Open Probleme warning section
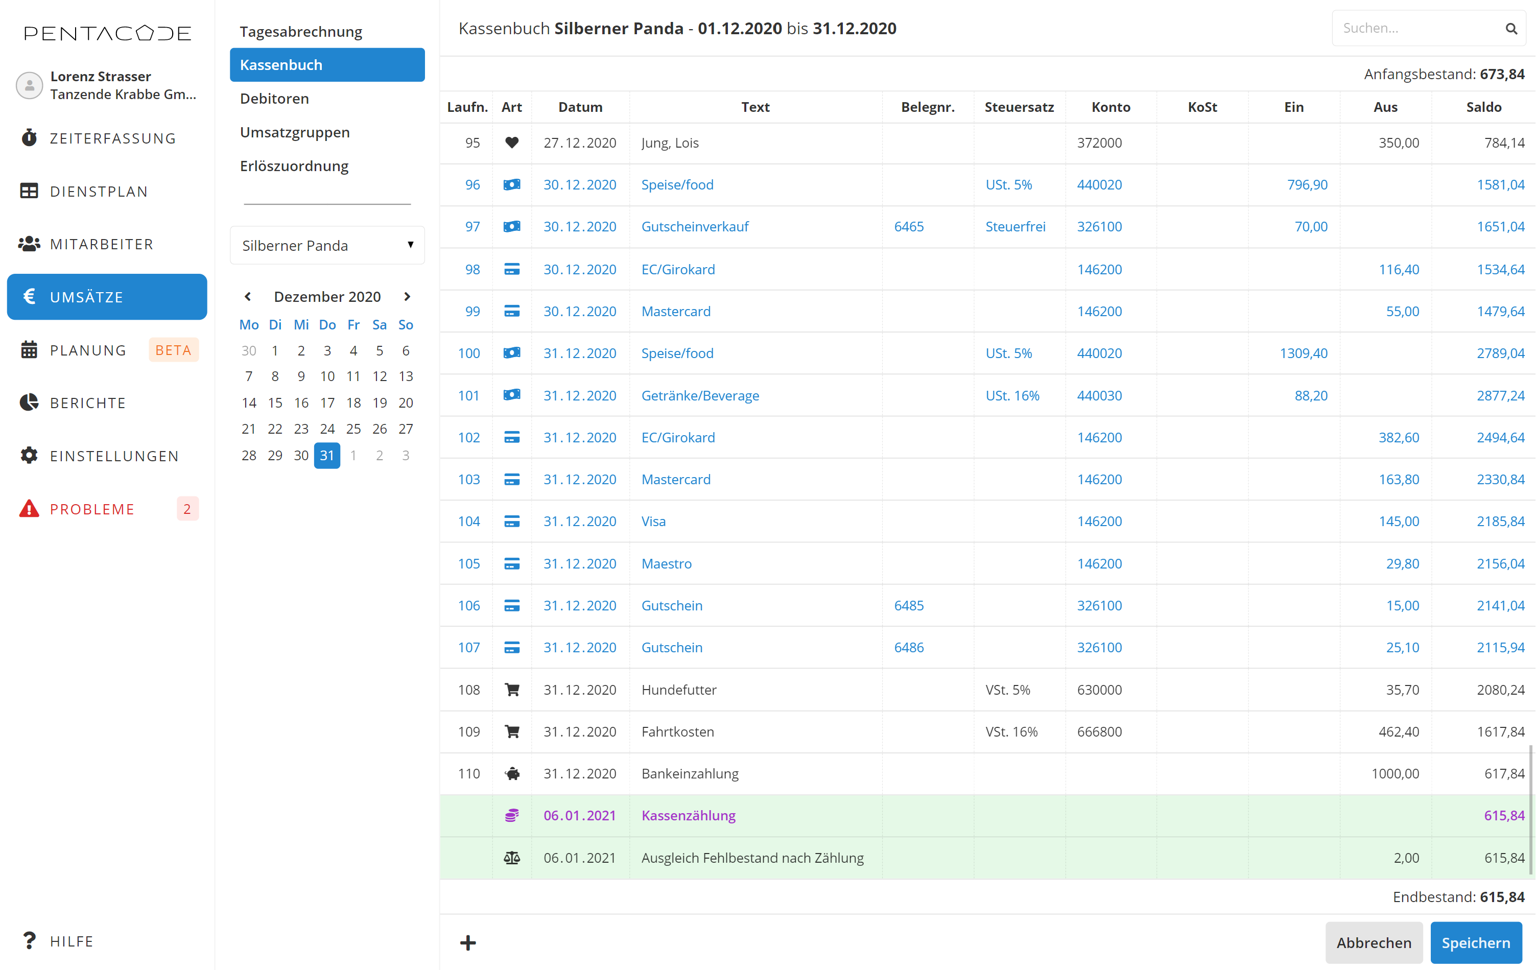The height and width of the screenshot is (970, 1536). (92, 509)
